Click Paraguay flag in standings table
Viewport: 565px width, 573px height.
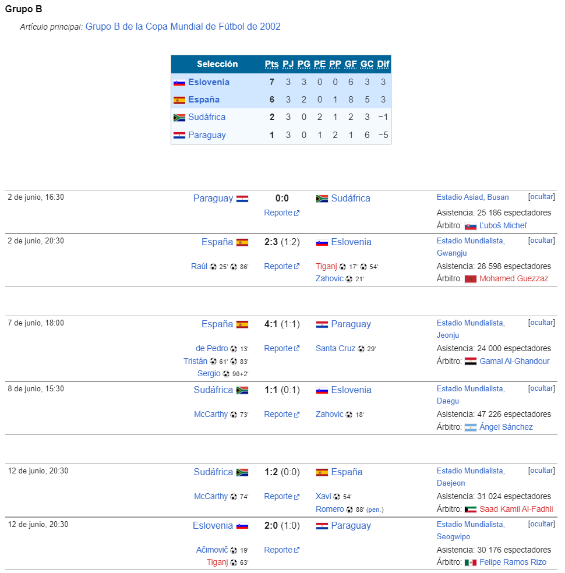(179, 136)
